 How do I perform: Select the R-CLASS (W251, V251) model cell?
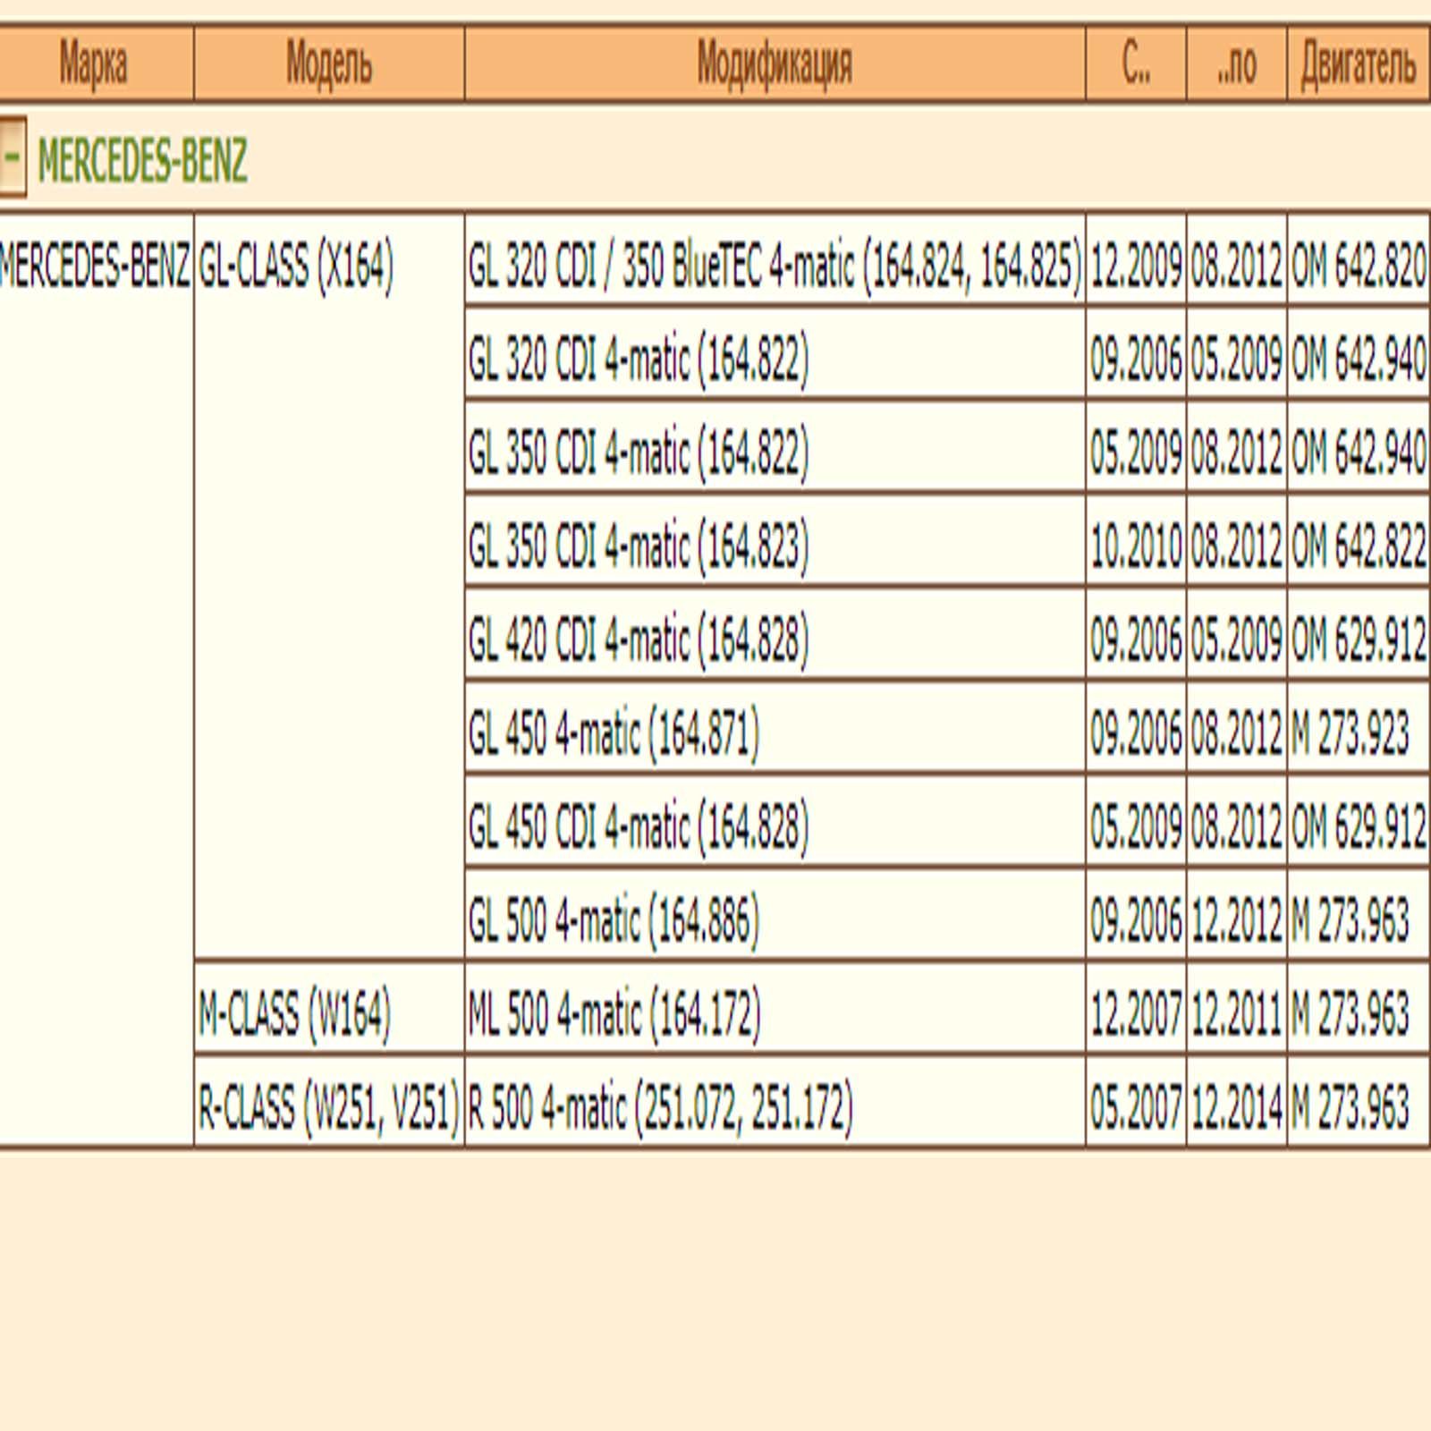(328, 1107)
